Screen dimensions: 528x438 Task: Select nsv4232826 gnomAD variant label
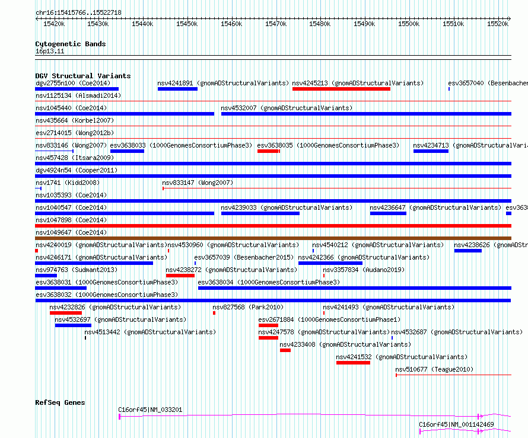tap(115, 307)
